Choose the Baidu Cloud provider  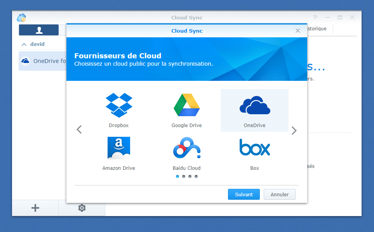pos(186,153)
